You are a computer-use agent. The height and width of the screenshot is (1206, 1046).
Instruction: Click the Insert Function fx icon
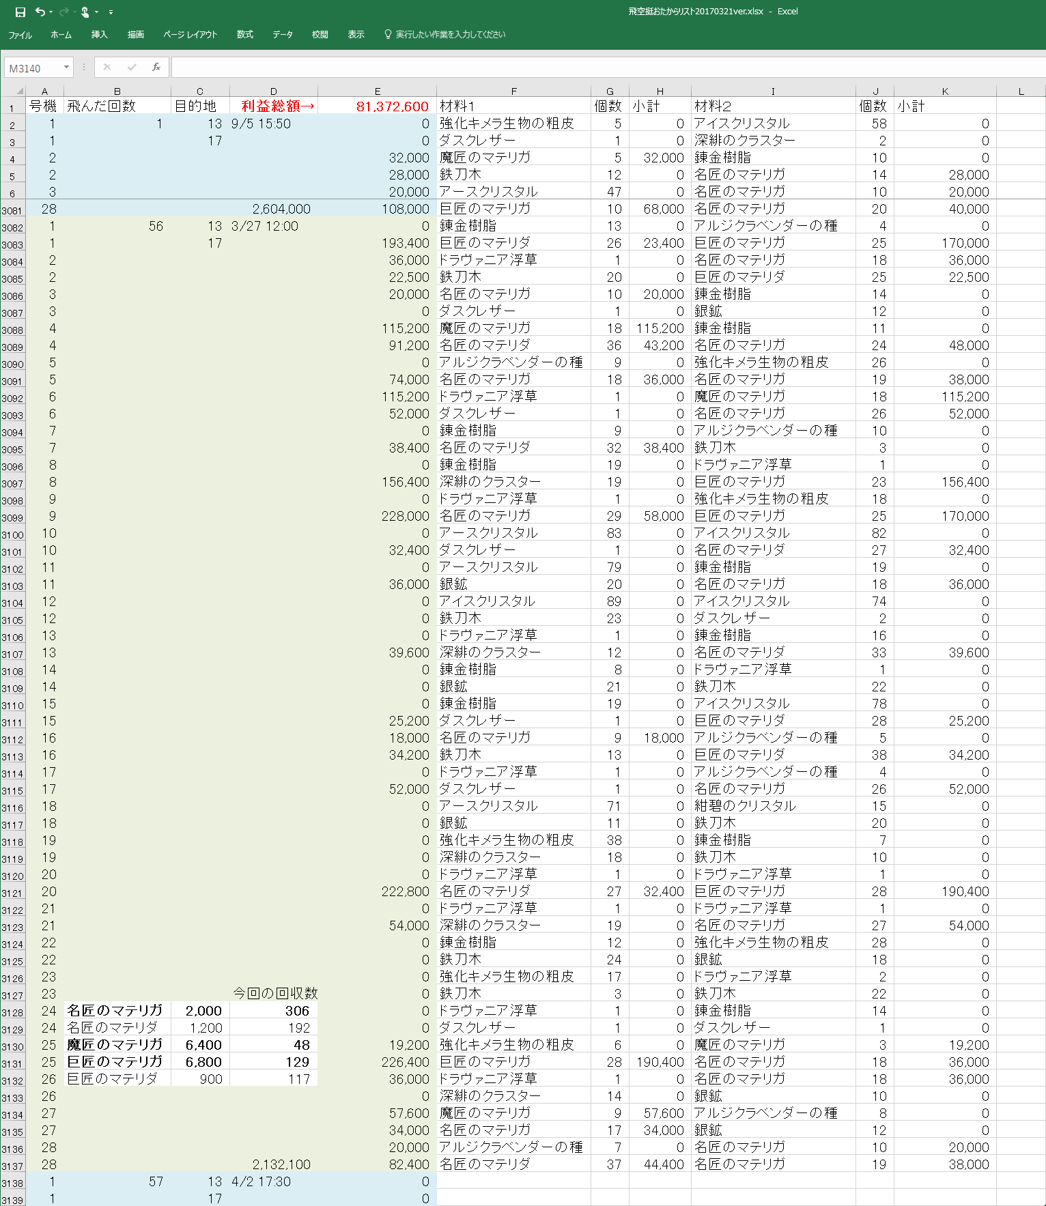pos(156,67)
